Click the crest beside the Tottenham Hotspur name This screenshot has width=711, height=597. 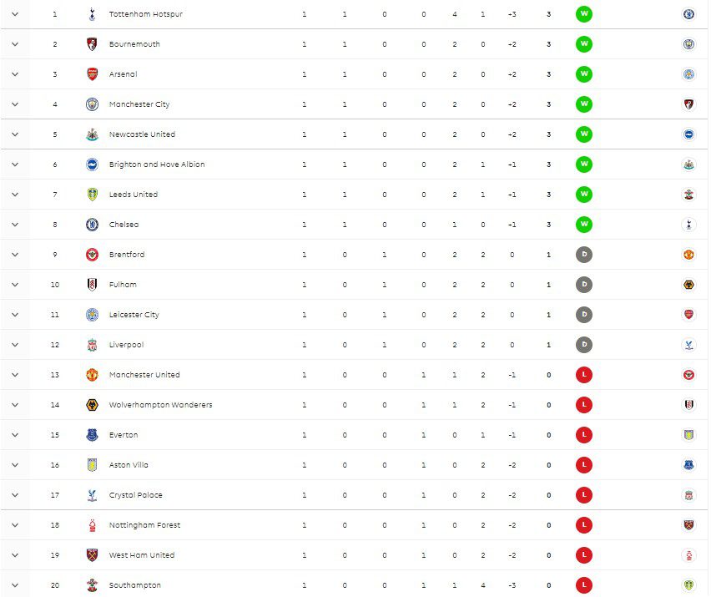click(92, 14)
